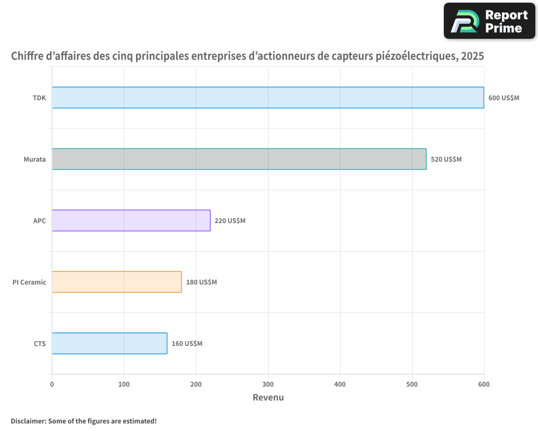The image size is (538, 431).
Task: Click the 160 US$M value label
Action: tap(187, 343)
